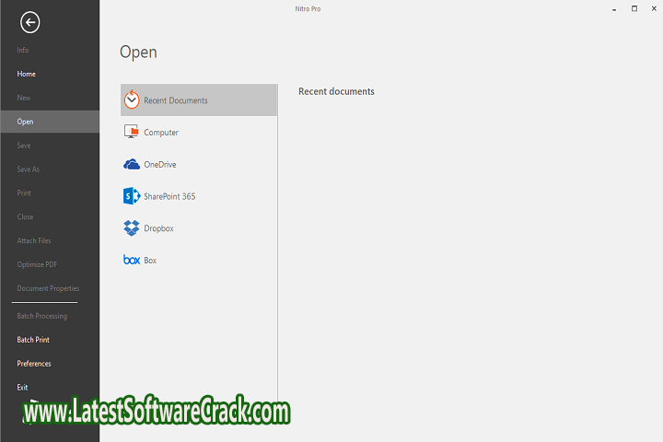Click Attach Files in the sidebar

(x=34, y=241)
